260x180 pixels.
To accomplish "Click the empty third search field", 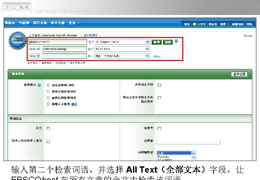I will [64, 56].
